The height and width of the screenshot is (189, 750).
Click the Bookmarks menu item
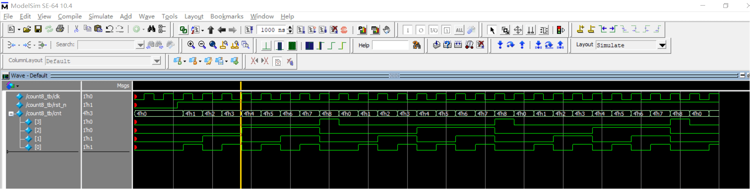(227, 16)
